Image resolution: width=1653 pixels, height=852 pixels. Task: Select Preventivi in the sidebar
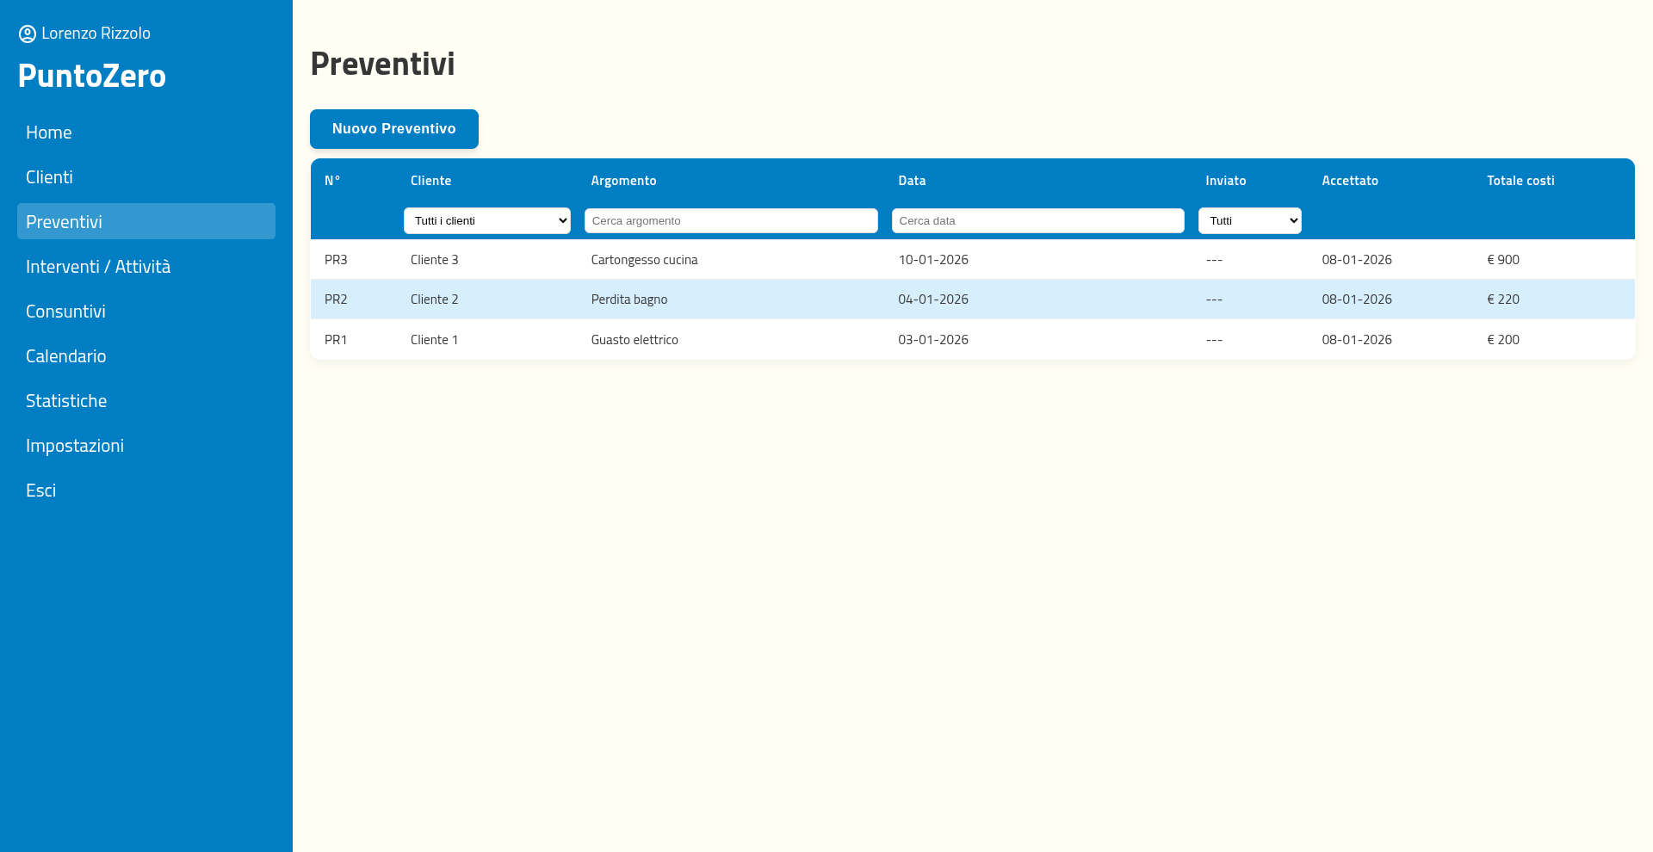[x=65, y=222]
